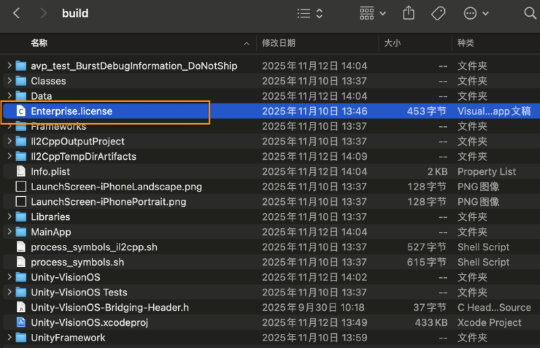Select the Enterprise.license file name
Screen dimensions: 540x348
click(x=72, y=111)
